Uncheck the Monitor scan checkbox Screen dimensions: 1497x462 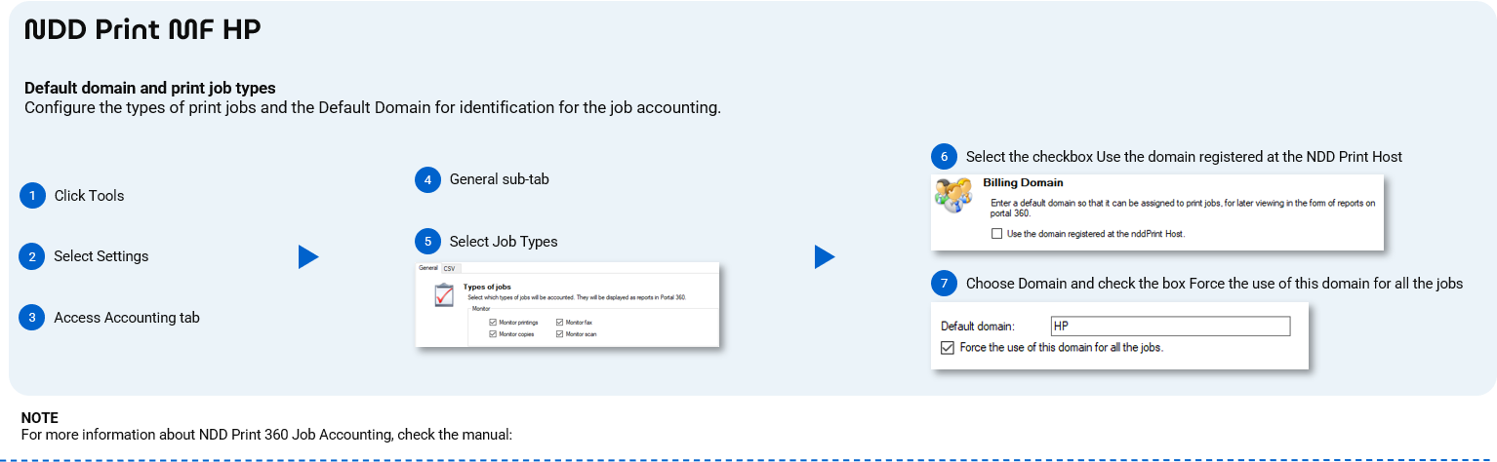pos(559,333)
